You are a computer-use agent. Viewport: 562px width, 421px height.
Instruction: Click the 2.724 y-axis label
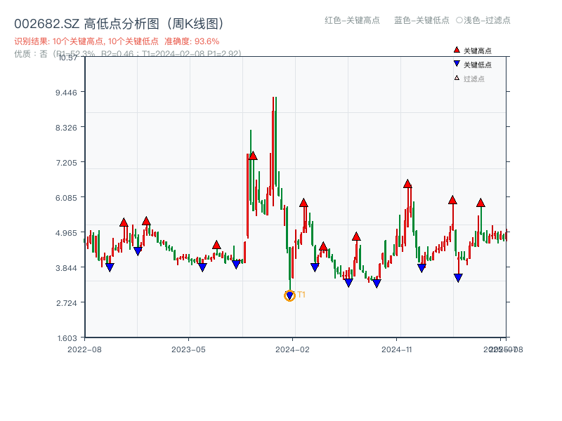(67, 303)
